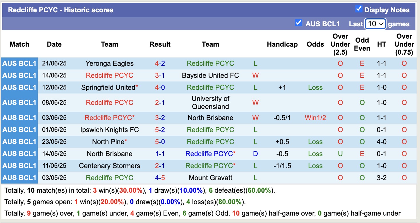Open the Last games count dropdown
The image size is (420, 223).
click(x=375, y=23)
